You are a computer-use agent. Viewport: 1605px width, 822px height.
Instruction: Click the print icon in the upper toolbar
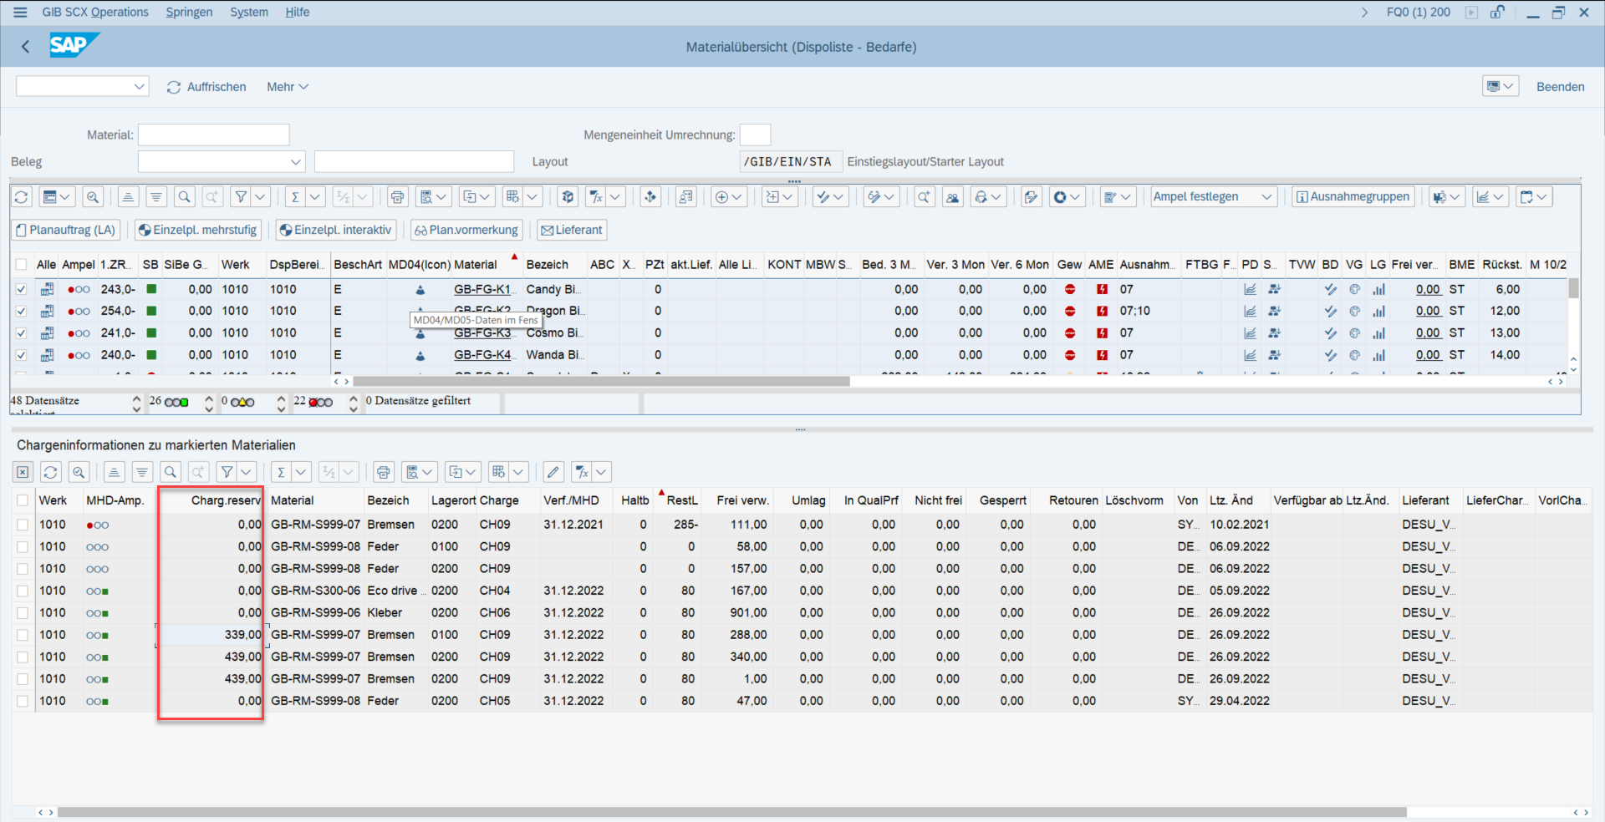[397, 197]
